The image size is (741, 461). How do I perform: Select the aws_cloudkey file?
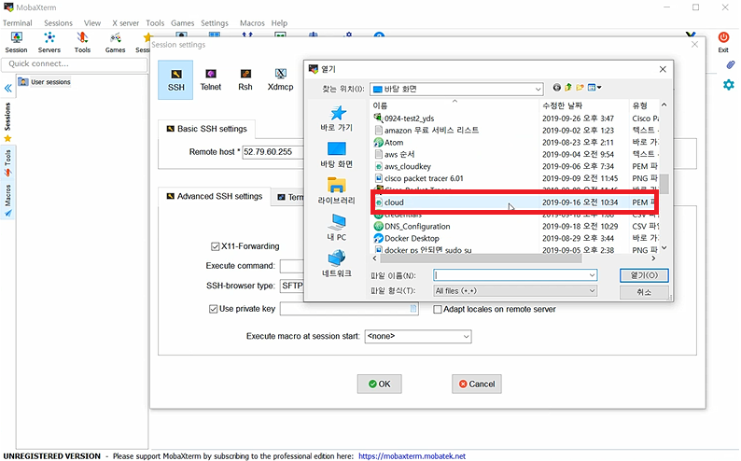[x=402, y=166]
